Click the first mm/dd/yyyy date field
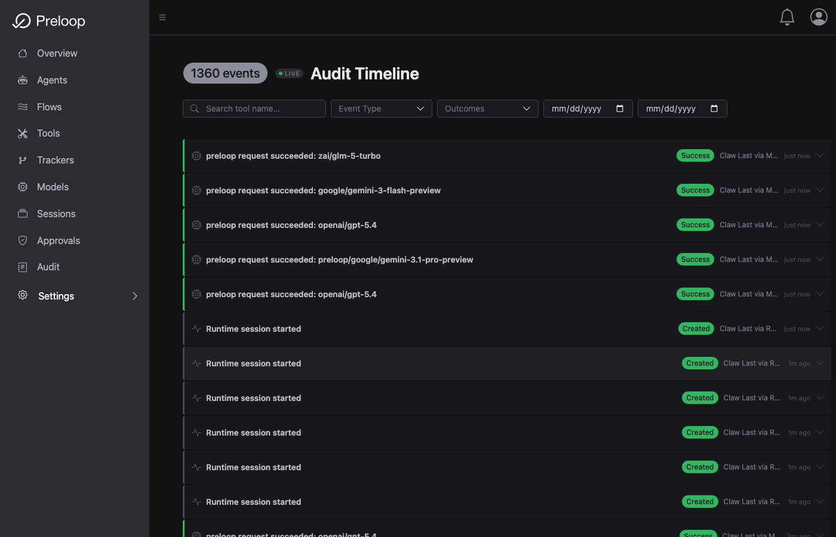This screenshot has width=836, height=537. tap(588, 109)
